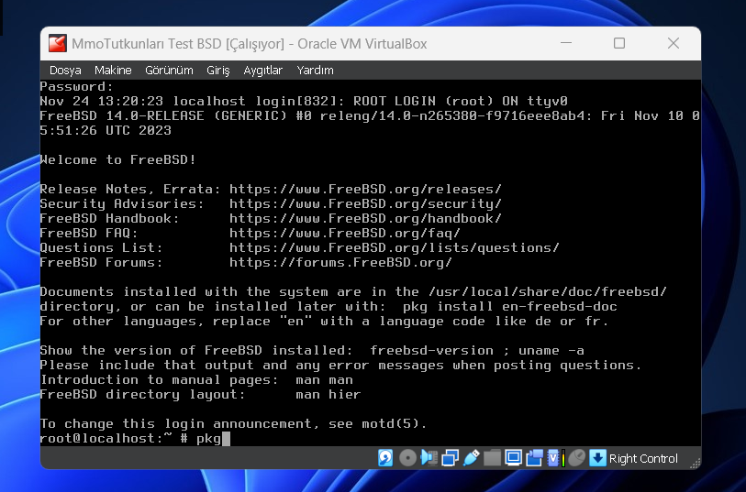This screenshot has width=746, height=492.
Task: Click the shared folders status icon
Action: [492, 458]
